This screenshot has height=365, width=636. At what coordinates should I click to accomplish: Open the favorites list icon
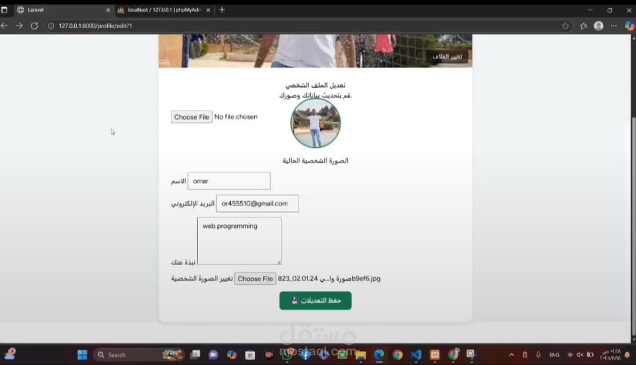pos(583,25)
